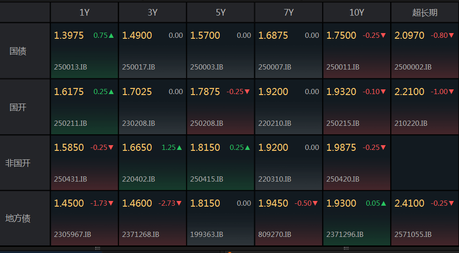Click red down arrow in 国开 5Y cell
This screenshot has height=253, width=459.
pyautogui.click(x=247, y=92)
